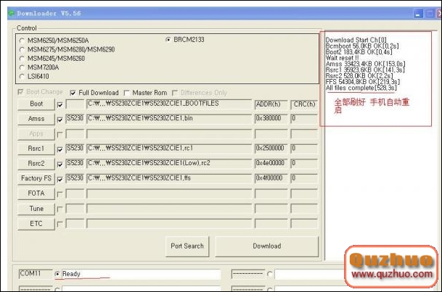Uncheck the Boot row checkbox
Viewport: 442px width, 292px height.
tap(60, 105)
